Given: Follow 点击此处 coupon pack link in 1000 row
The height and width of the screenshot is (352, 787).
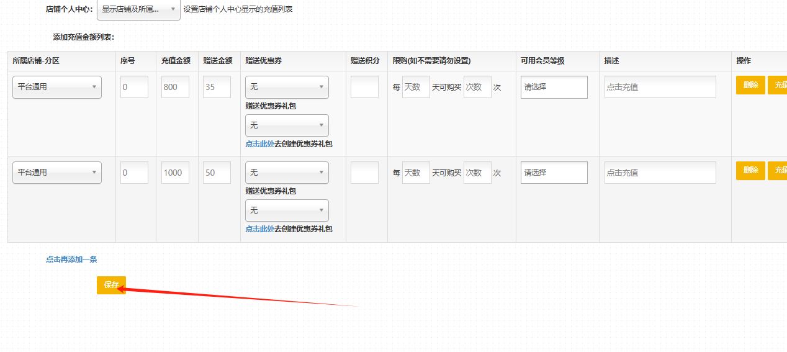Looking at the screenshot, I should (259, 229).
